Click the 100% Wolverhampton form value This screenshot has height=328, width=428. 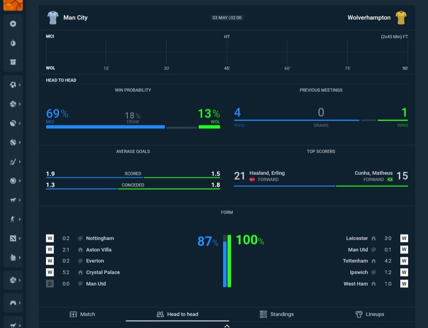pyautogui.click(x=250, y=240)
